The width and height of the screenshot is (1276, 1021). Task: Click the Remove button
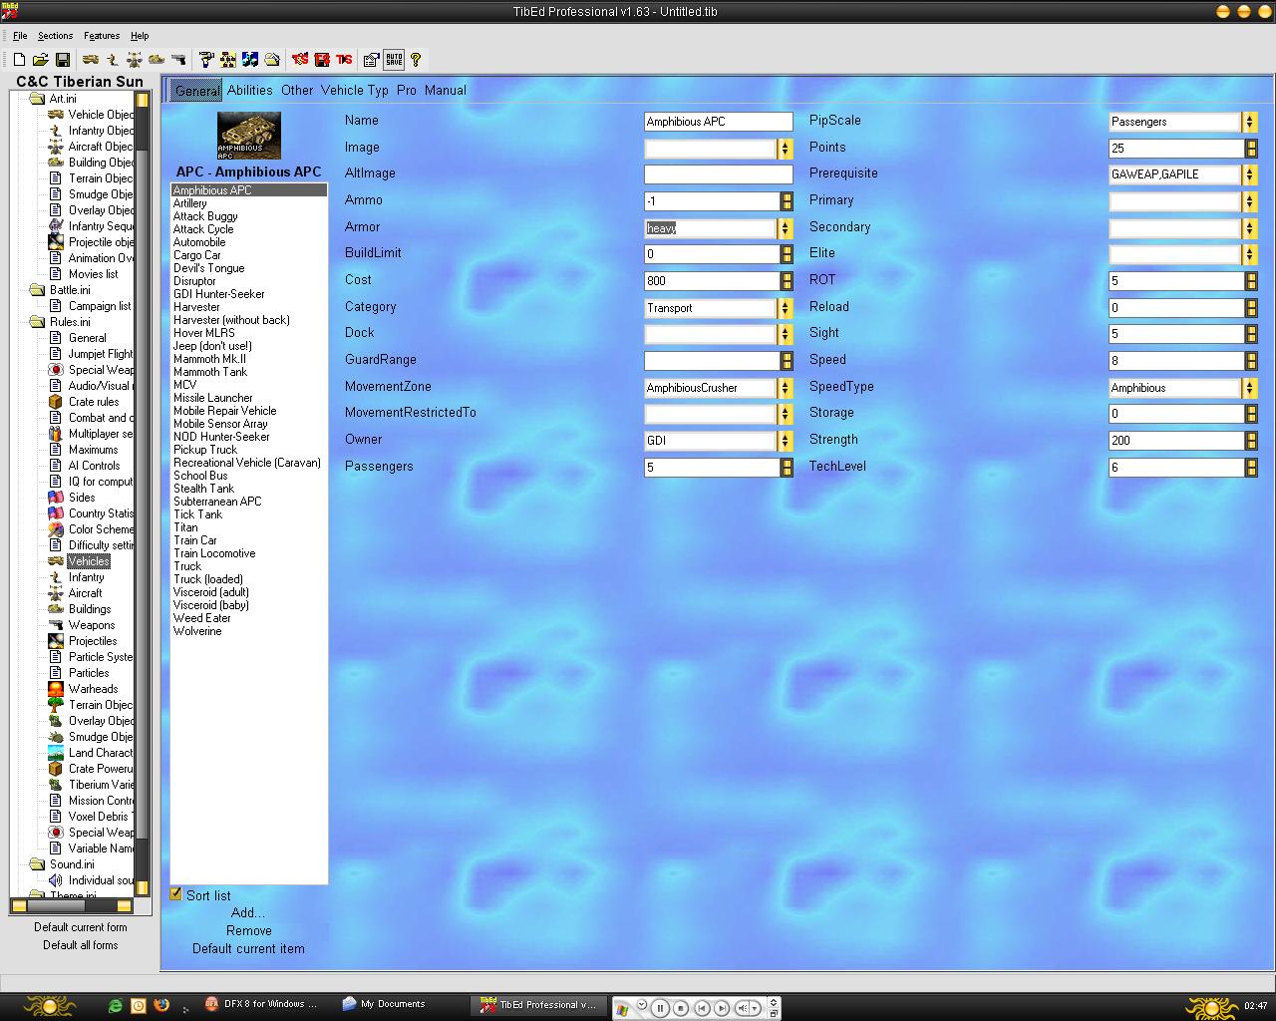pos(249,930)
